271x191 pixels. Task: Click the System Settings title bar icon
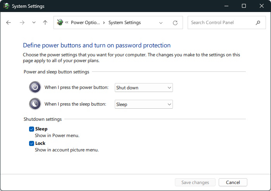tap(6, 6)
